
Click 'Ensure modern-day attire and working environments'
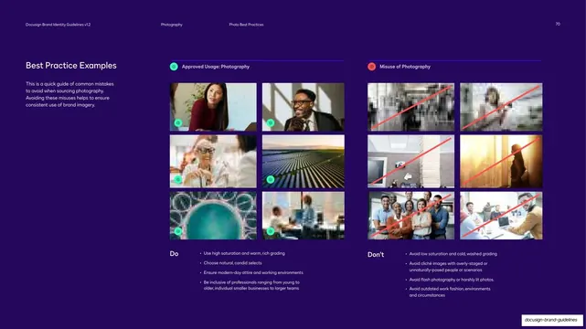point(253,272)
